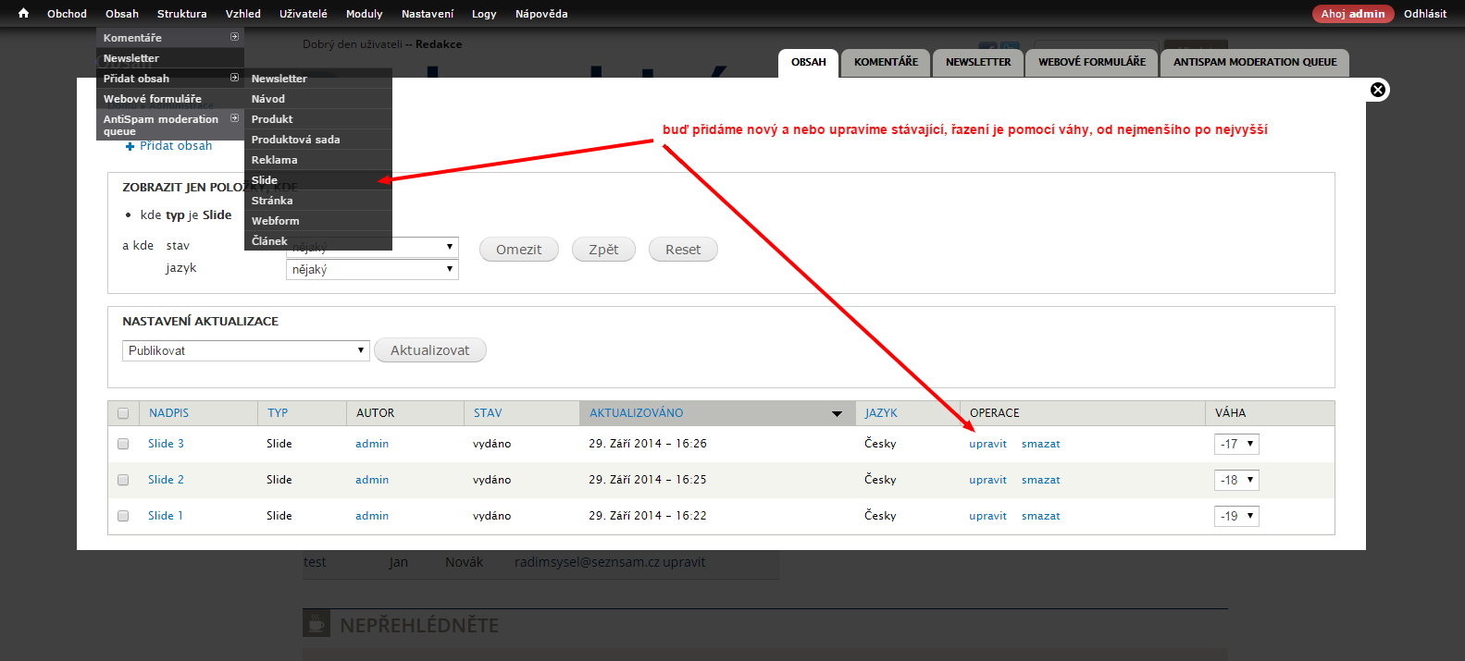1465x661 pixels.
Task: Check the Slide 3 row checkbox
Action: 123,444
